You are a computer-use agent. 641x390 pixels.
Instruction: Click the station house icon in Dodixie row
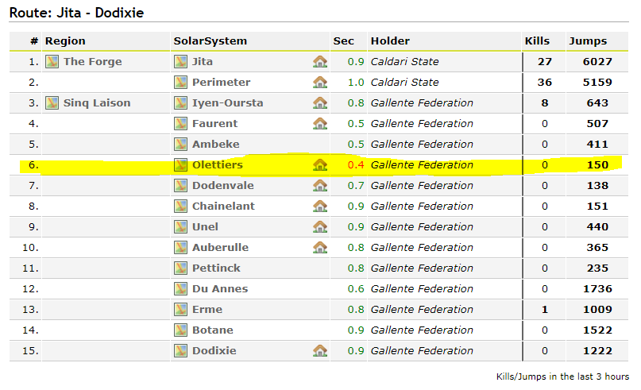(320, 351)
